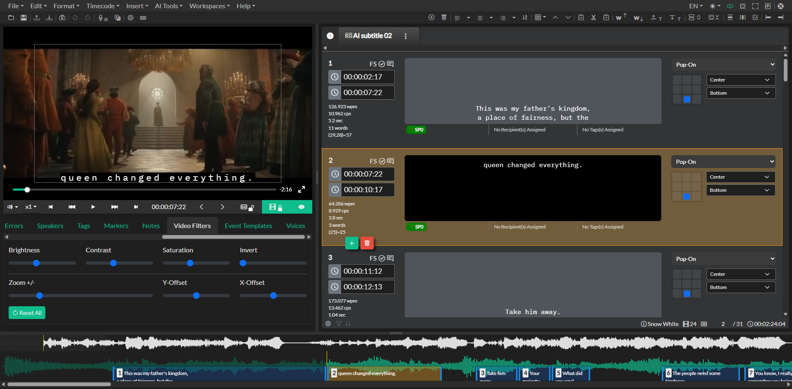This screenshot has height=389, width=792.
Task: Click the Reset All button
Action: 27,313
